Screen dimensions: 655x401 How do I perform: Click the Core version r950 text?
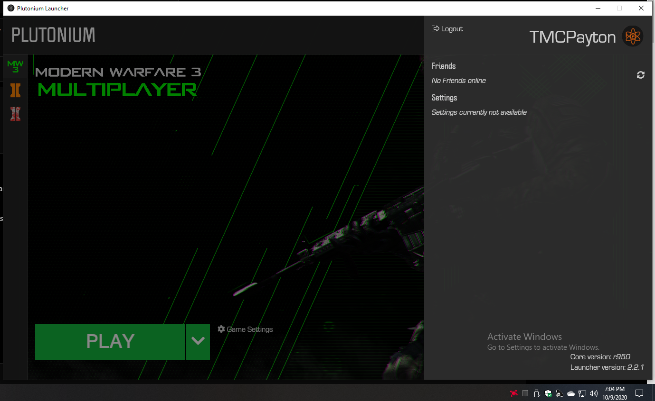[x=600, y=357]
